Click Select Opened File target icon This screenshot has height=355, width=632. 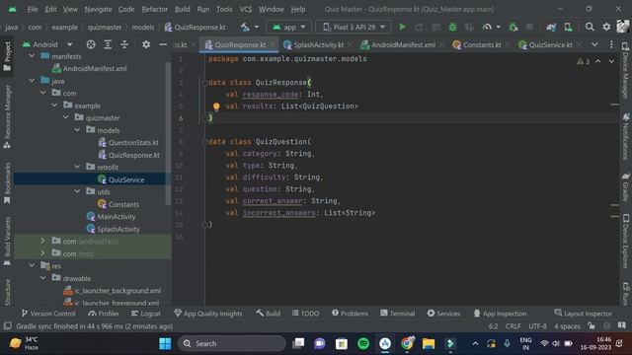coord(91,44)
